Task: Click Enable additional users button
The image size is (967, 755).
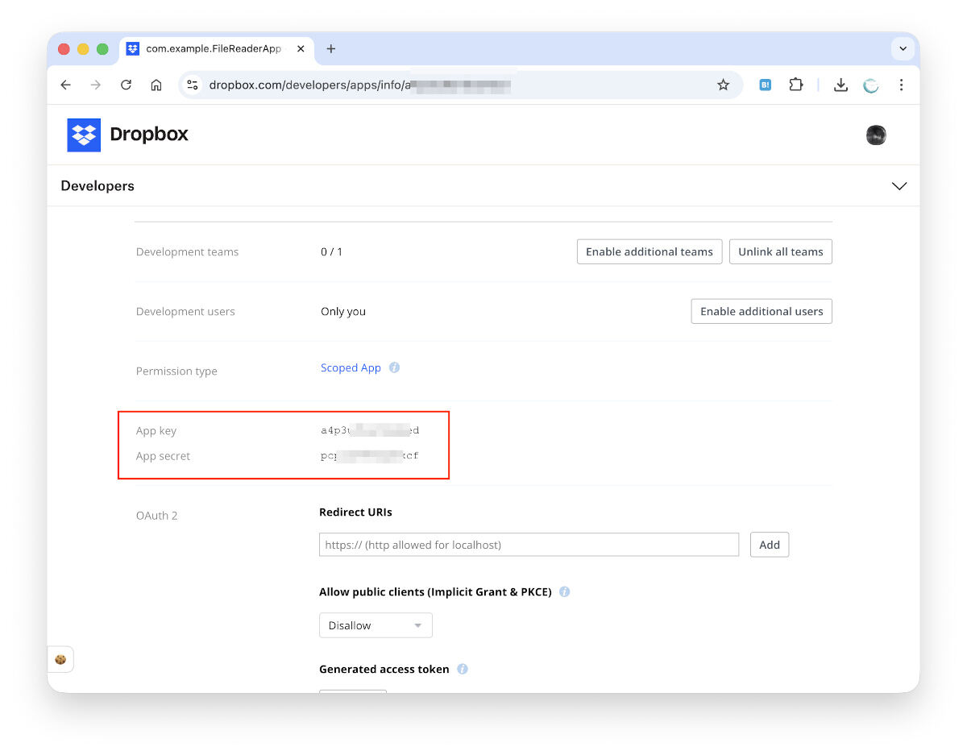Action: click(762, 311)
